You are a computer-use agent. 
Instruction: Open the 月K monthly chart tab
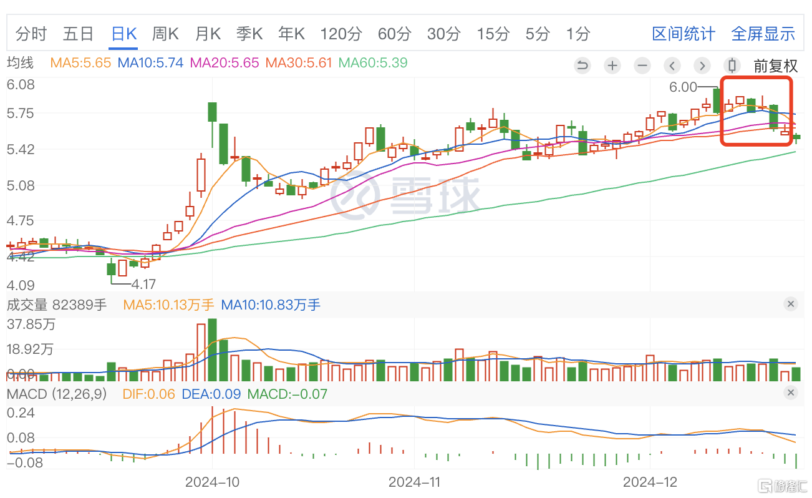[x=208, y=34]
